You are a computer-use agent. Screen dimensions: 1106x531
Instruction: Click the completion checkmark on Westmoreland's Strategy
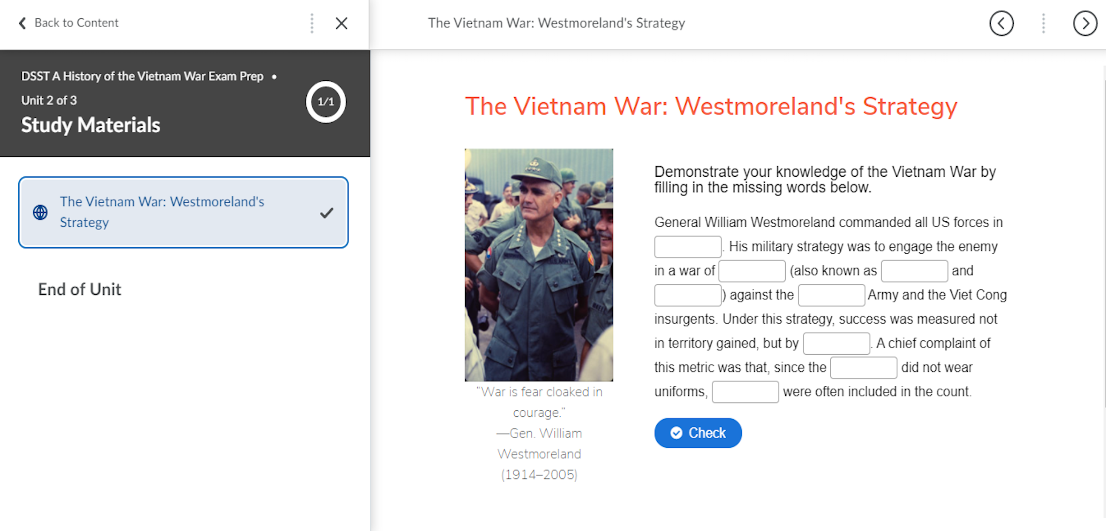coord(326,213)
